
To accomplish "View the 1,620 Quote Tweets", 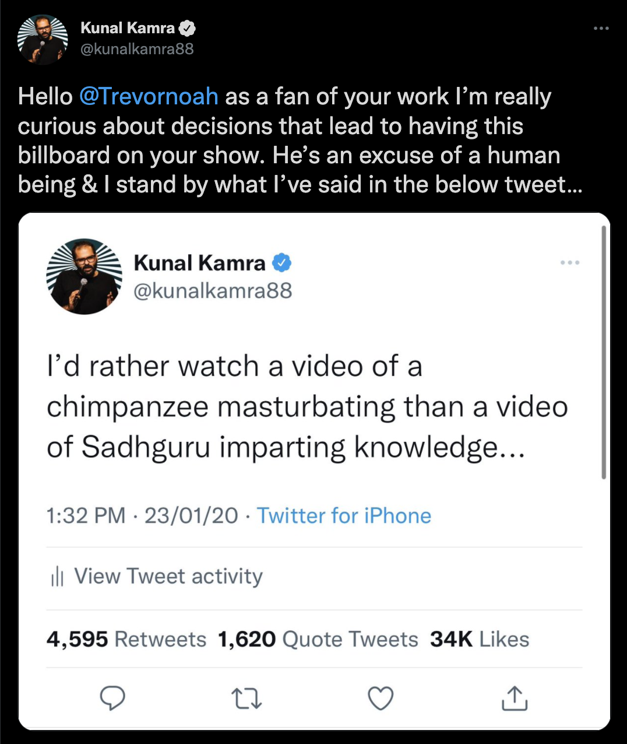I will pyautogui.click(x=318, y=640).
